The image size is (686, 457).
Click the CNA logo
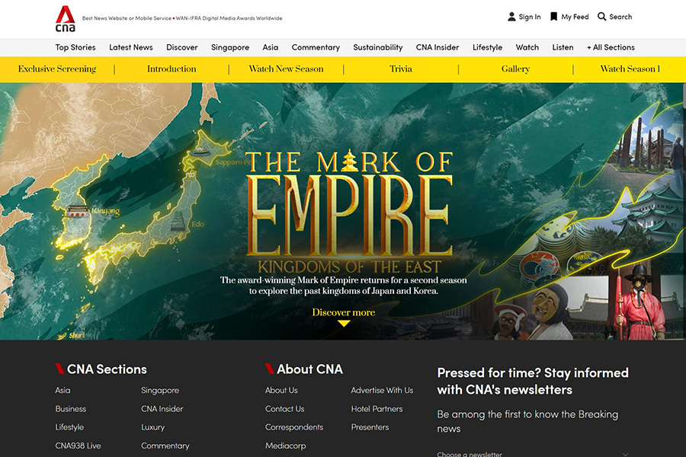[66, 19]
